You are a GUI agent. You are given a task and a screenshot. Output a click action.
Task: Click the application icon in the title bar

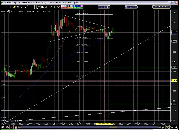pos(2,3)
